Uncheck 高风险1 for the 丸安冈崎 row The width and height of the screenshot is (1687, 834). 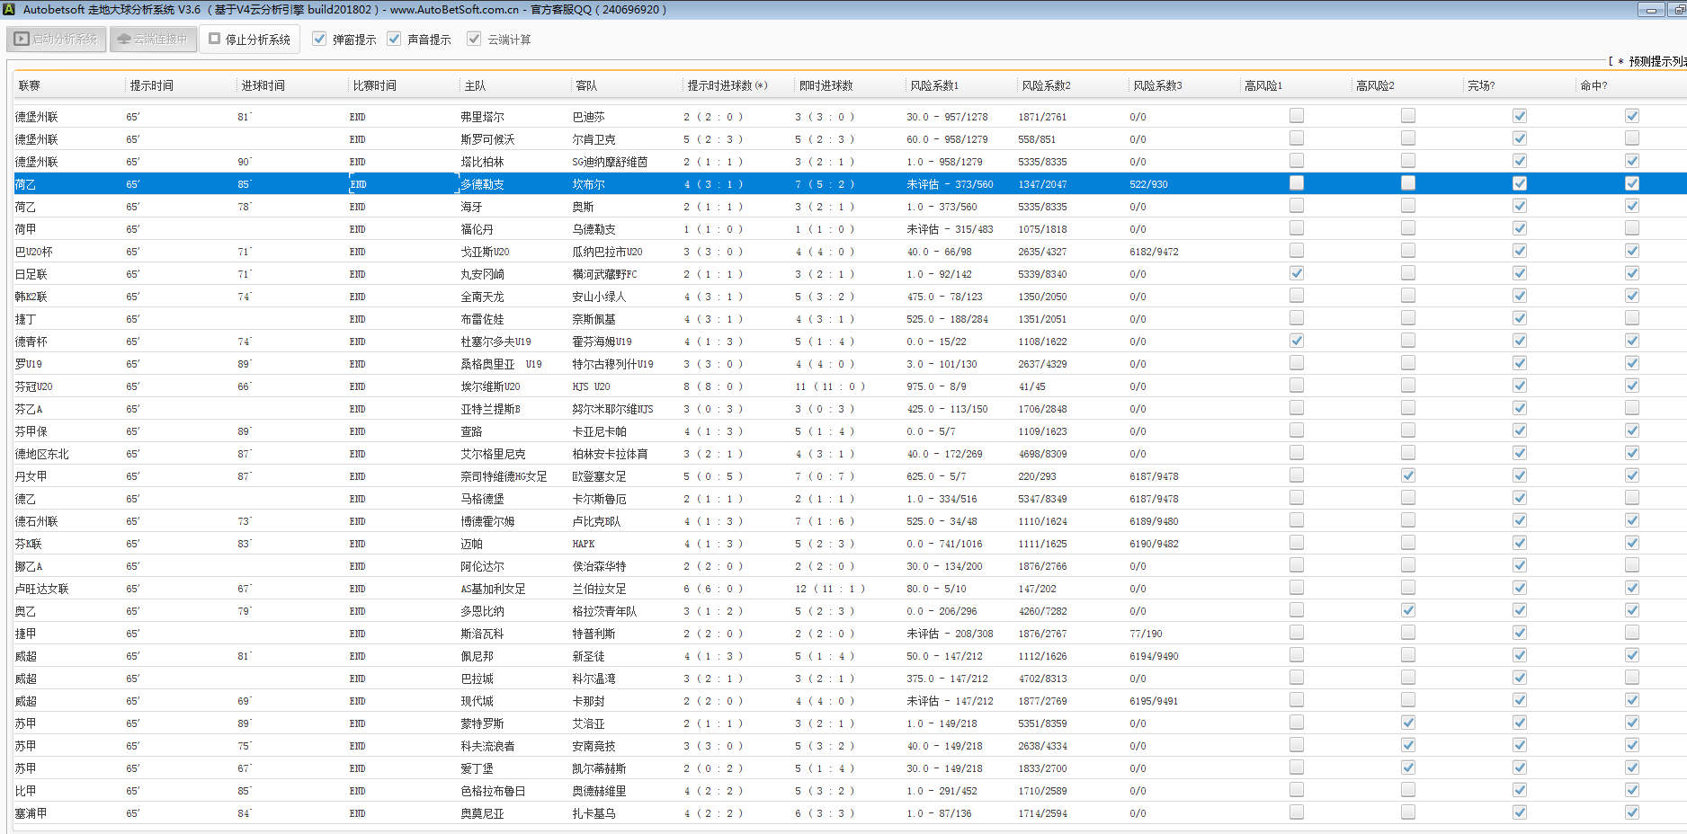pyautogui.click(x=1296, y=273)
